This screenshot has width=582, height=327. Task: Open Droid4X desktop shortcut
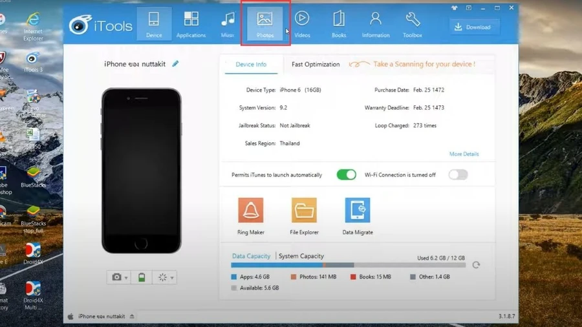coord(33,253)
